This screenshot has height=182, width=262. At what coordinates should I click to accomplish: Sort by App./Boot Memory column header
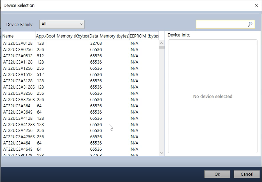tap(62, 36)
